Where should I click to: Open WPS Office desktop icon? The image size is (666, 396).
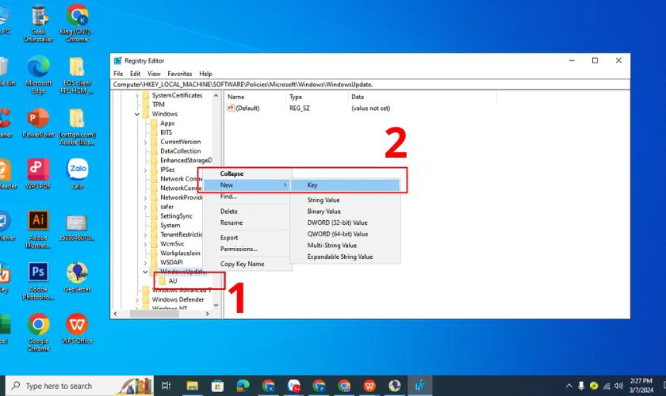[x=77, y=329]
